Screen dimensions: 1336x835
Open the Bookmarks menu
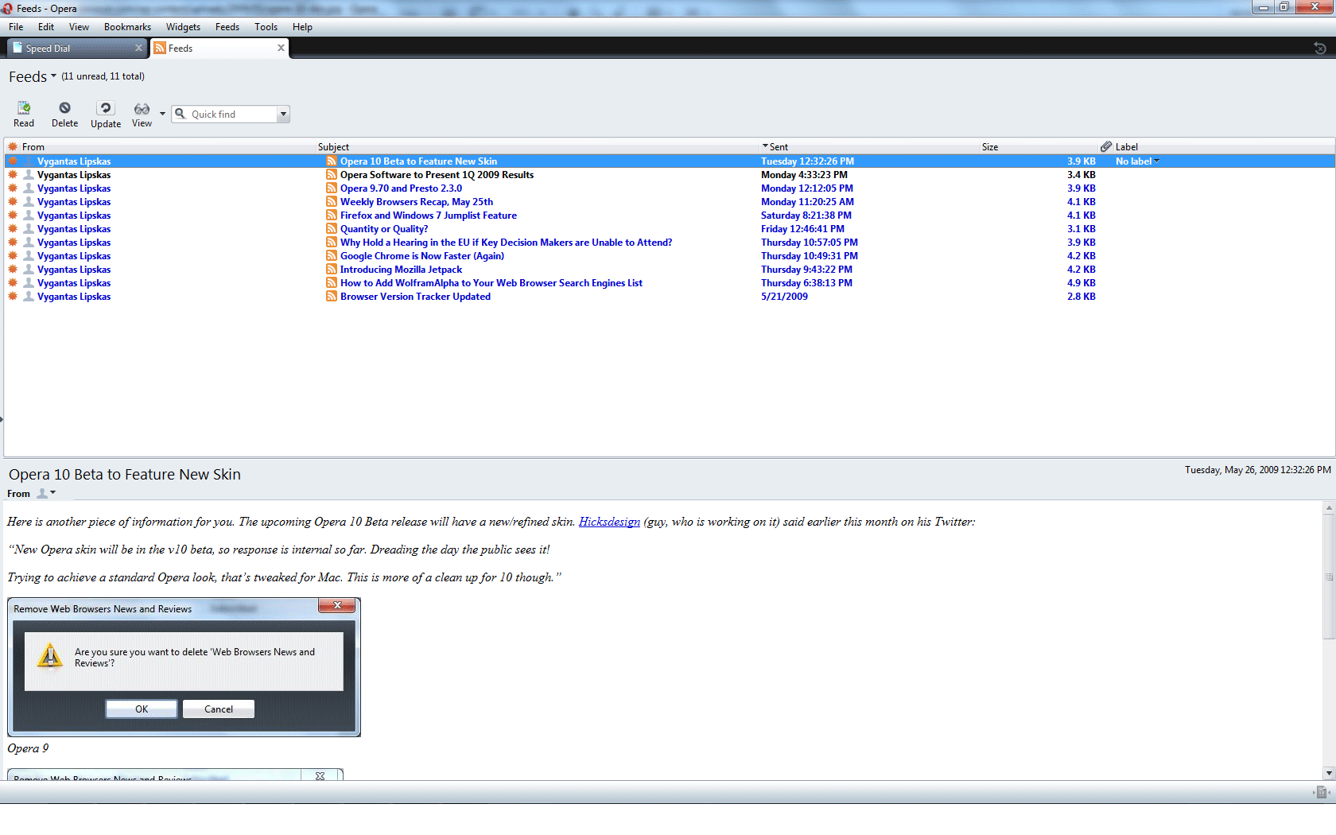(127, 27)
